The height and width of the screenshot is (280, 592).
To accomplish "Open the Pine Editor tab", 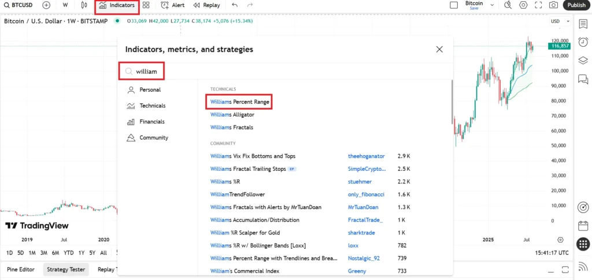I will click(21, 270).
